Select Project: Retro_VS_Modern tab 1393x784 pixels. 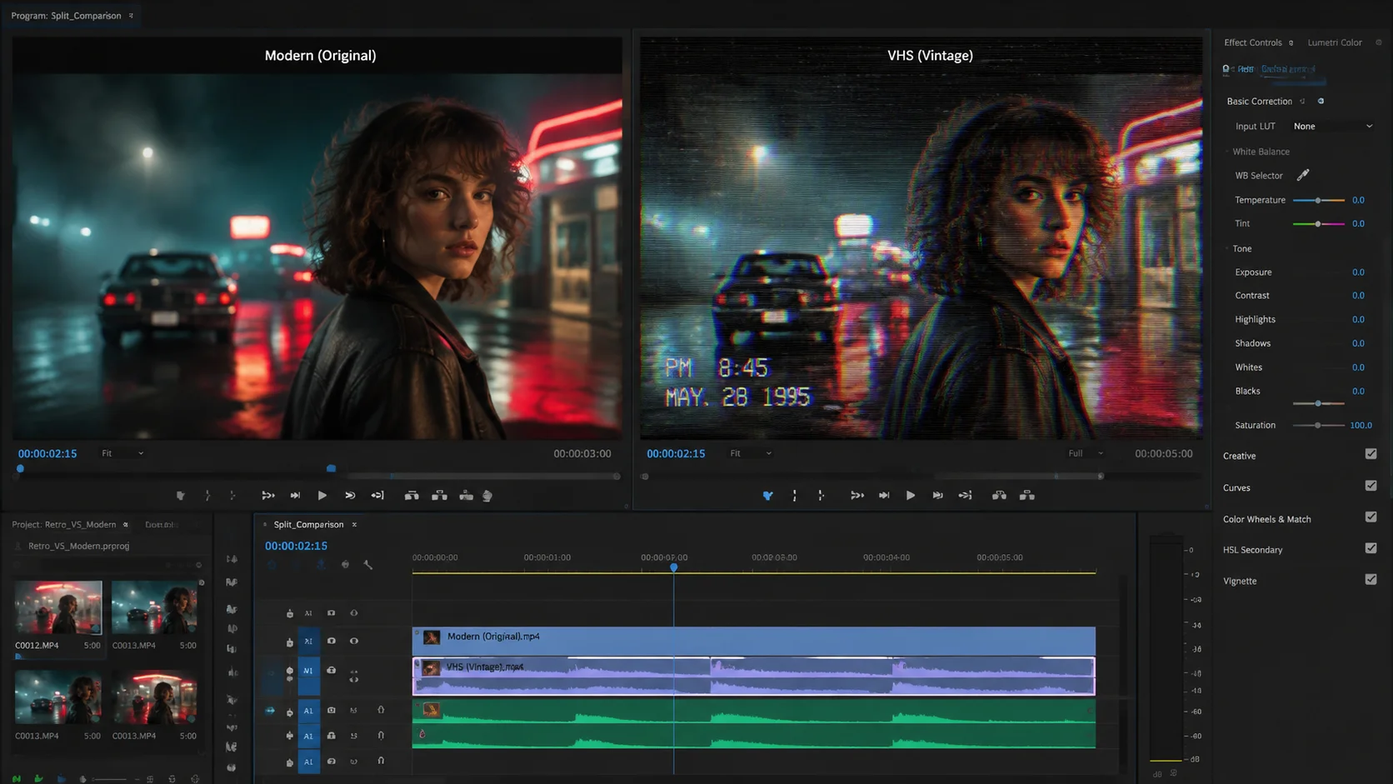[x=64, y=525]
